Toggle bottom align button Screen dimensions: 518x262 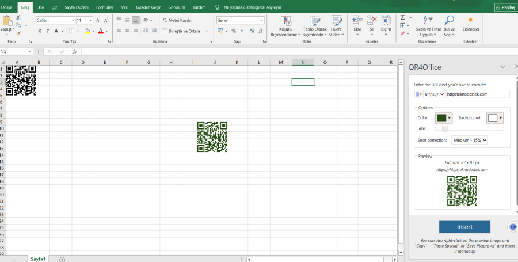135,20
